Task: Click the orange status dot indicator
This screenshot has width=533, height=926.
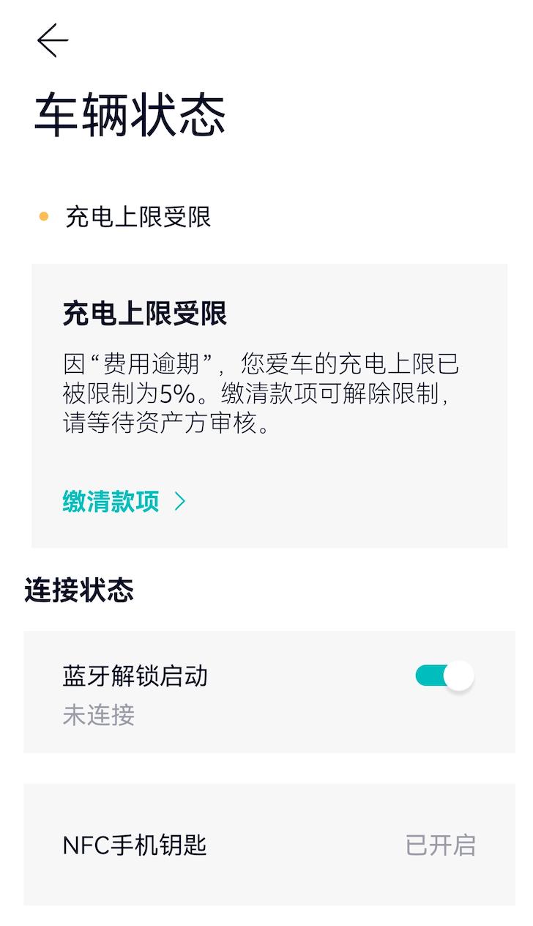Action: (44, 217)
